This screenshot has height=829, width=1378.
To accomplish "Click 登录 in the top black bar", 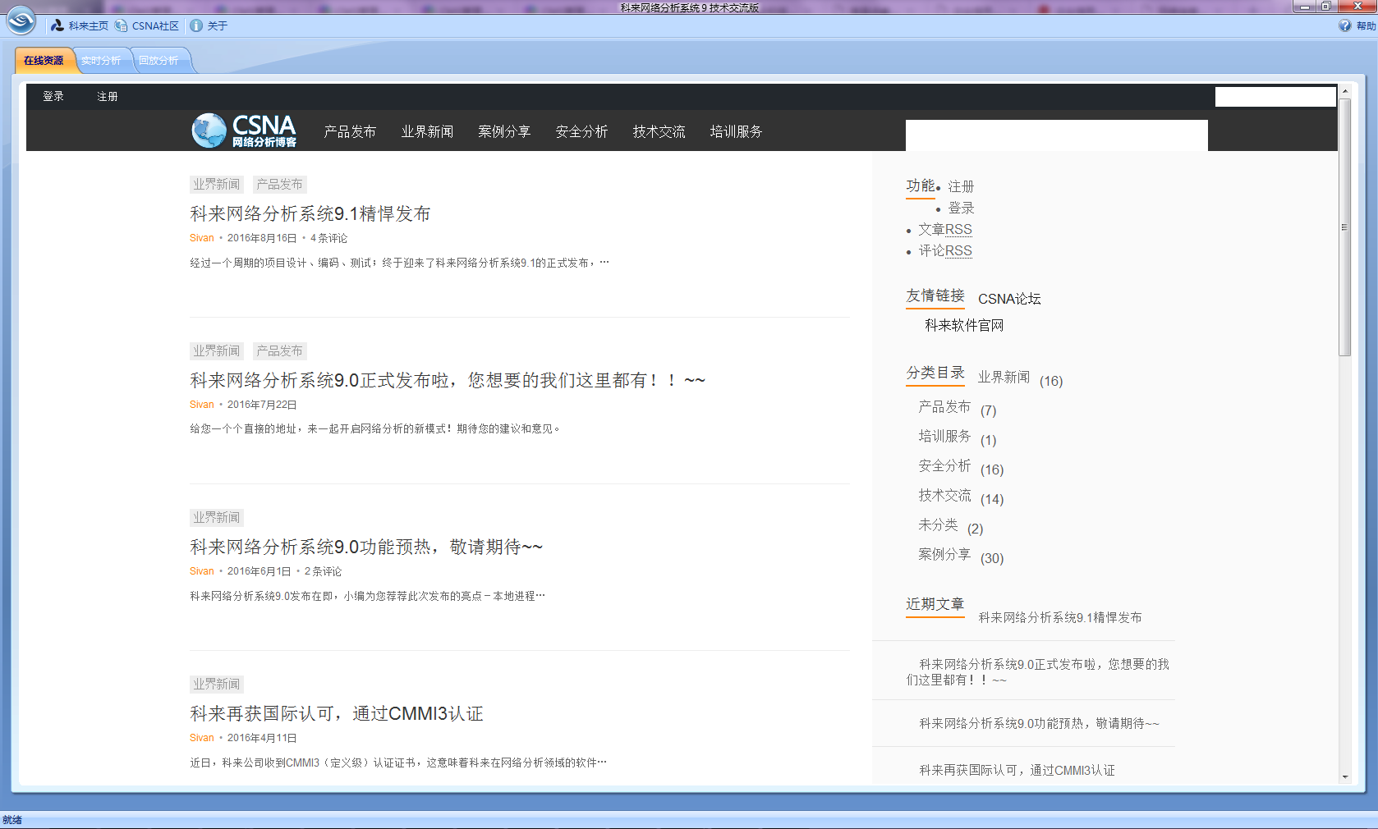I will pos(53,96).
